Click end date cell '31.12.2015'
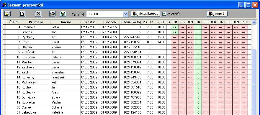 [110, 27]
